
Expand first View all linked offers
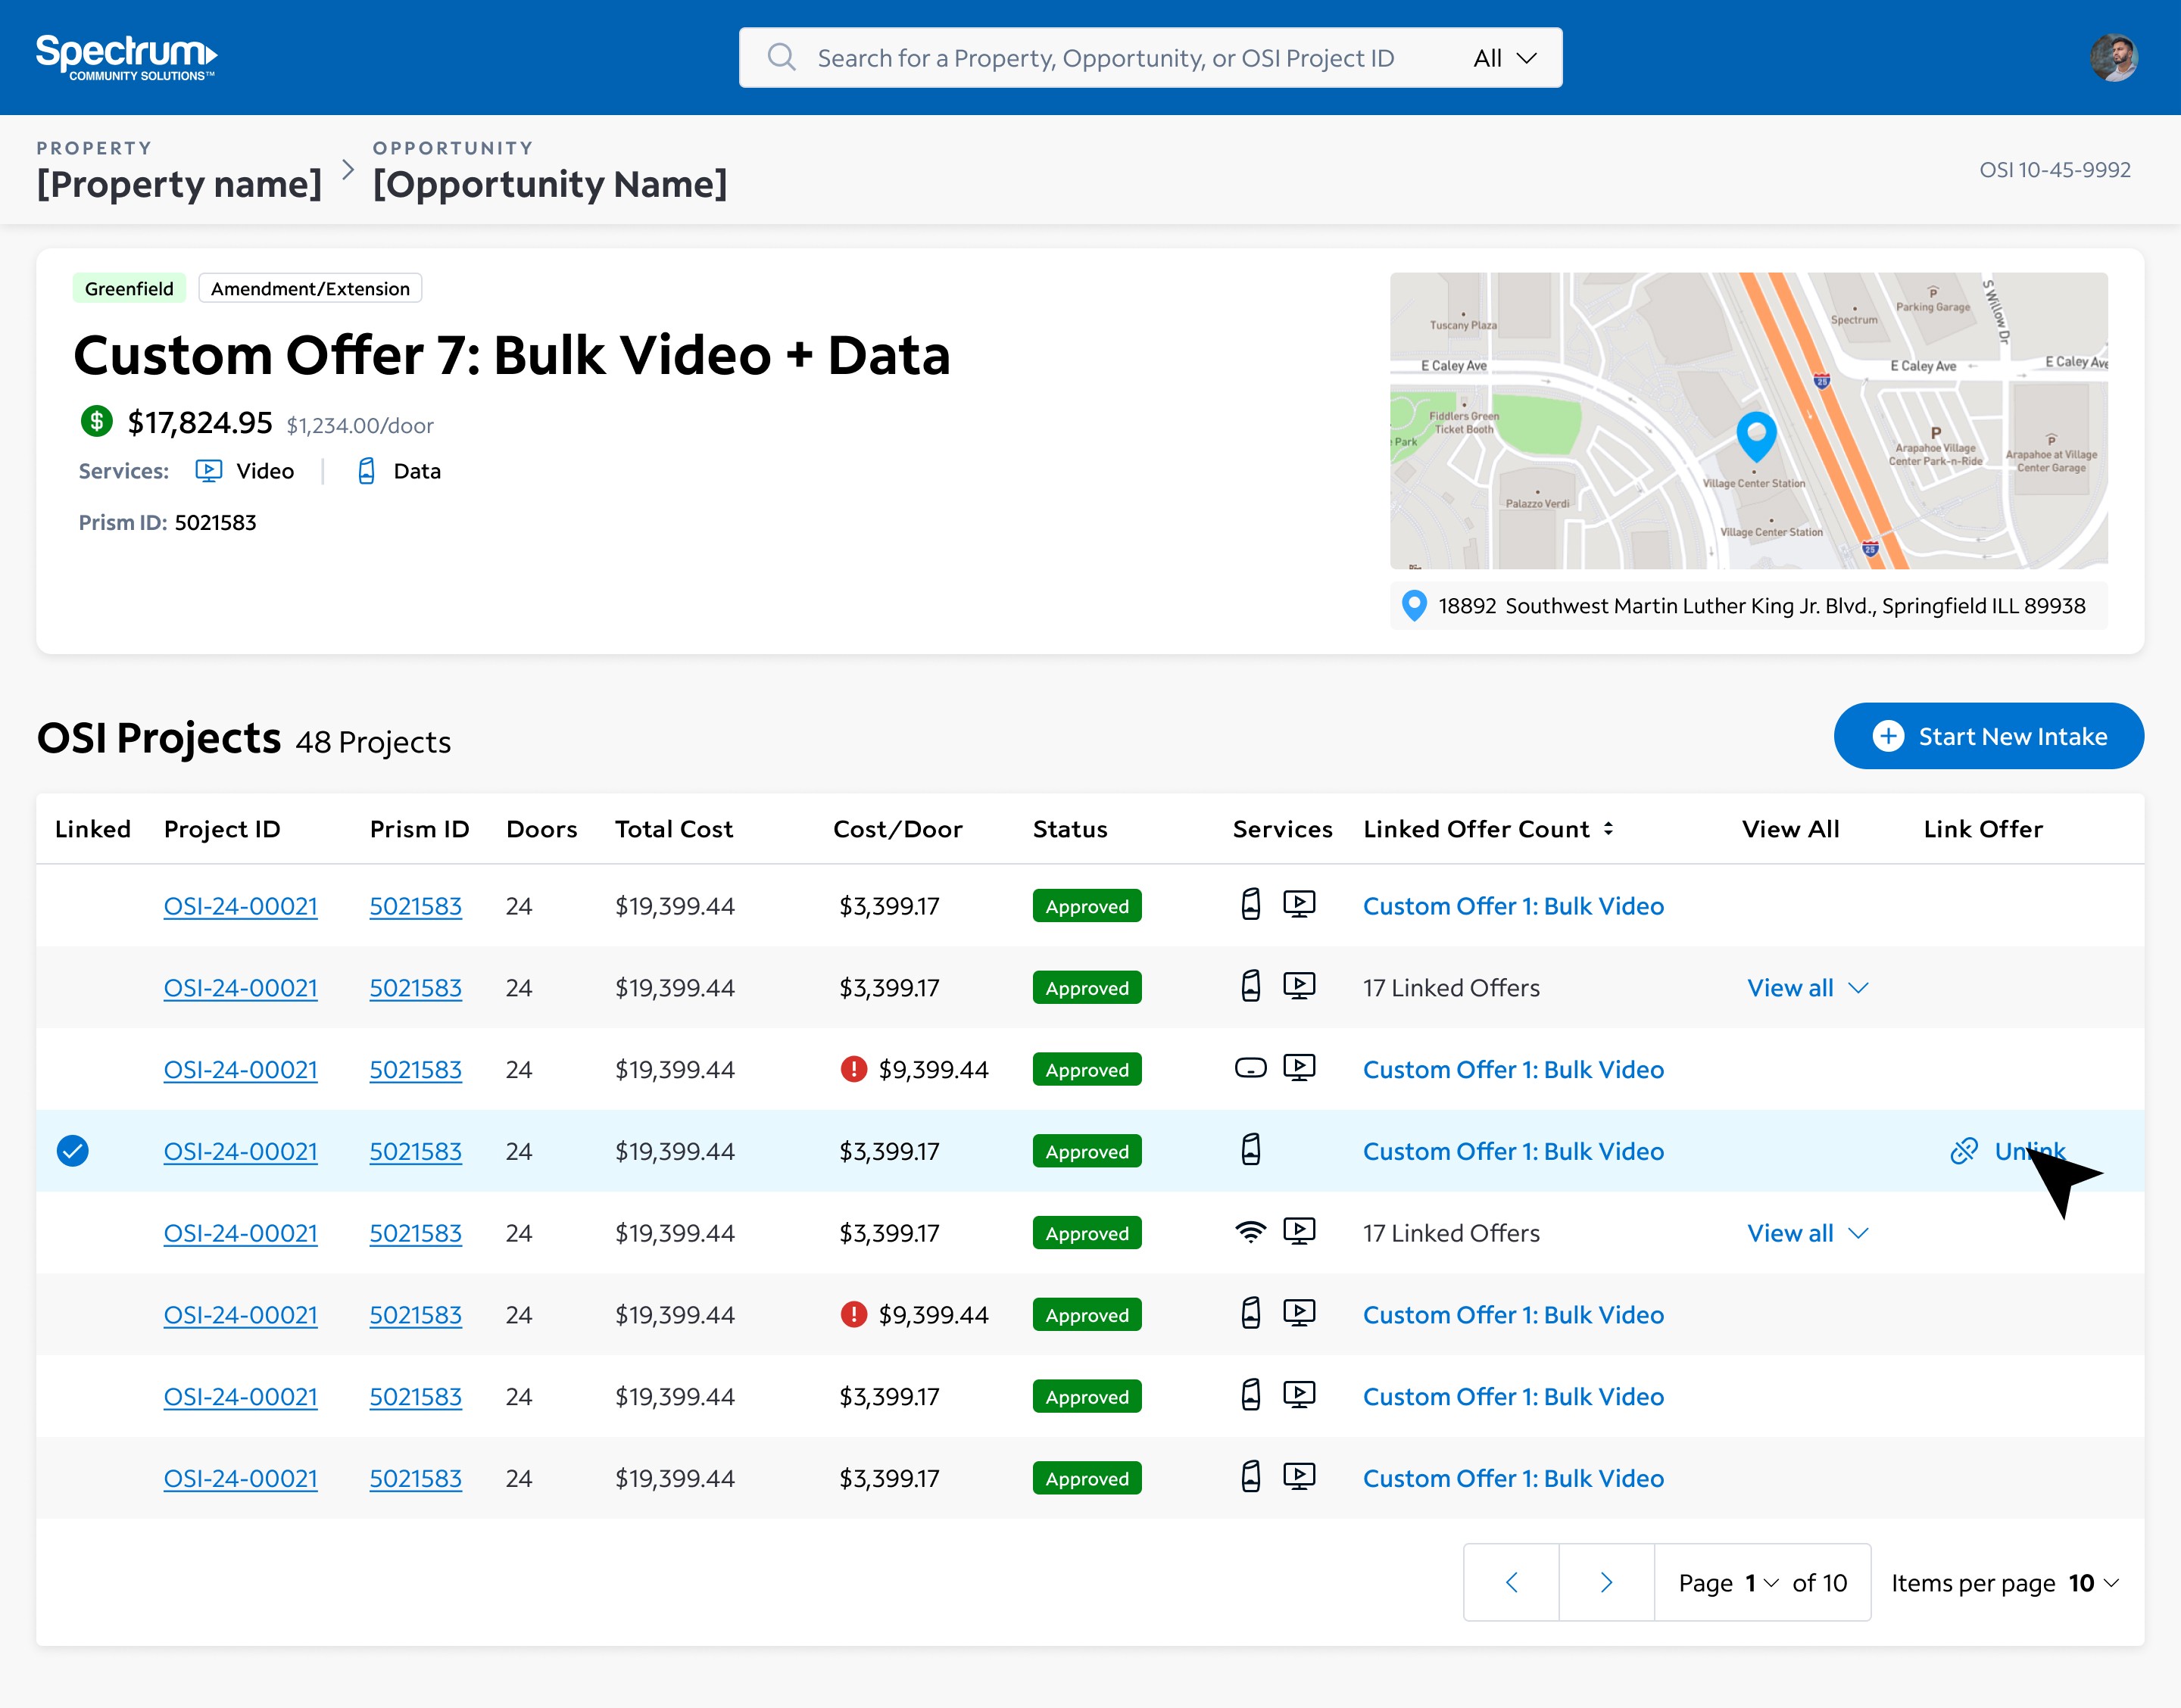point(1806,987)
